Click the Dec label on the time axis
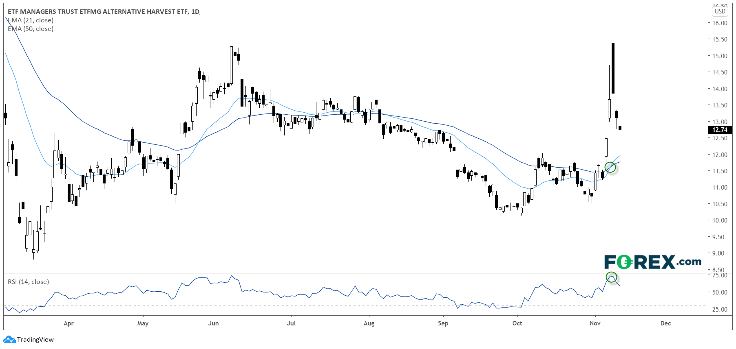The width and height of the screenshot is (736, 349). pyautogui.click(x=665, y=323)
